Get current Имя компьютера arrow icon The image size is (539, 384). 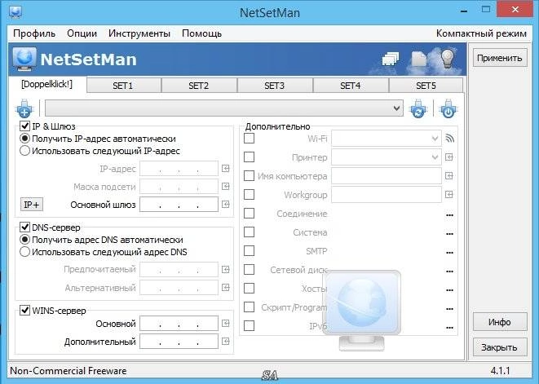tap(449, 175)
